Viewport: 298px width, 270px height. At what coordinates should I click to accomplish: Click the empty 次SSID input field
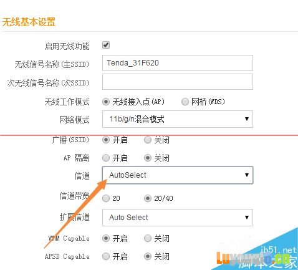tap(178, 82)
